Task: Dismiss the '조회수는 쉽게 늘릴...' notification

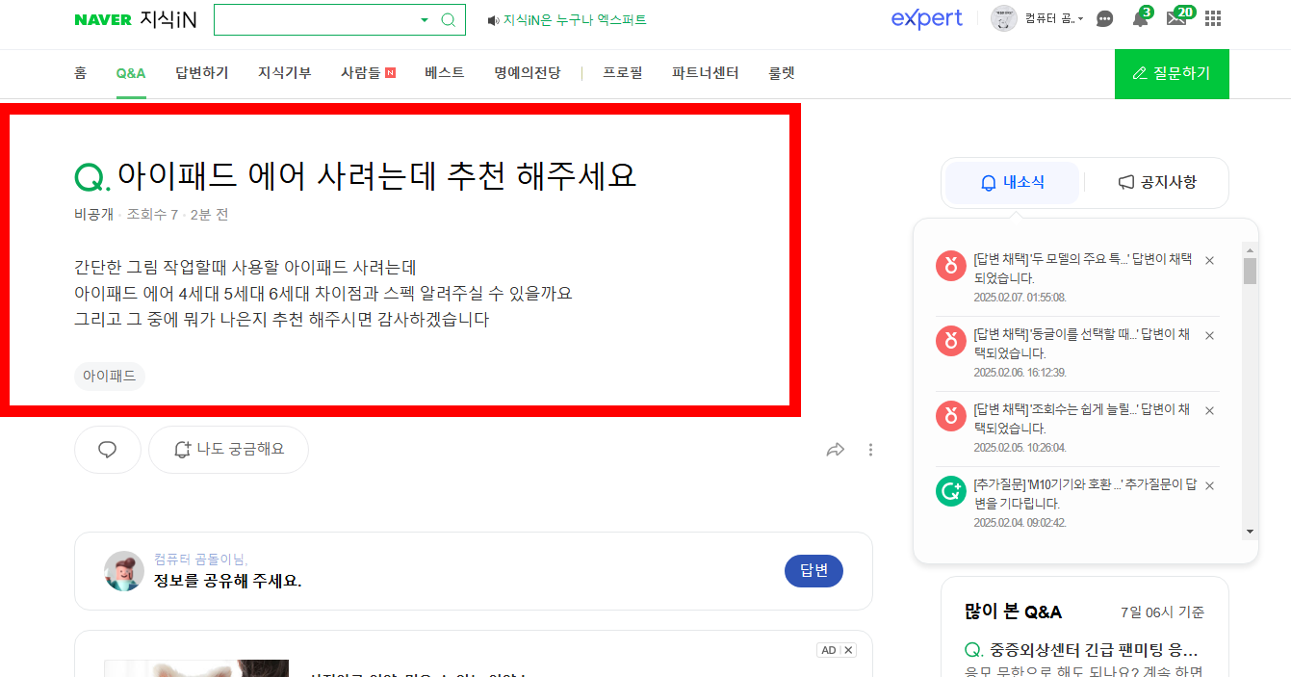Action: click(x=1209, y=410)
